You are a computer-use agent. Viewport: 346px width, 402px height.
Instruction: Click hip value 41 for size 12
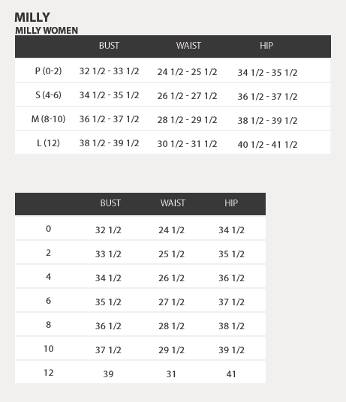point(231,374)
